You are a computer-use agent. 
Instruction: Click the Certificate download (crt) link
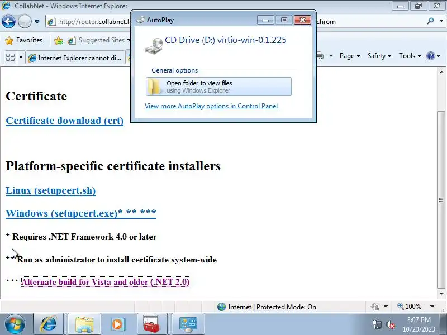coord(64,121)
